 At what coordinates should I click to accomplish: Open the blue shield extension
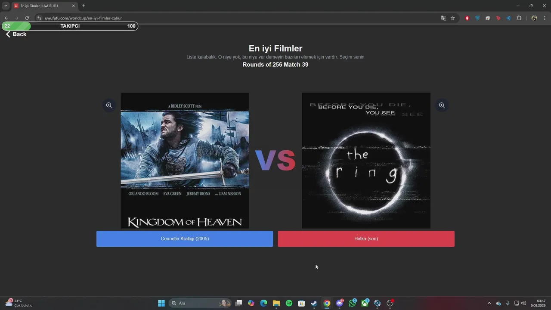[477, 18]
